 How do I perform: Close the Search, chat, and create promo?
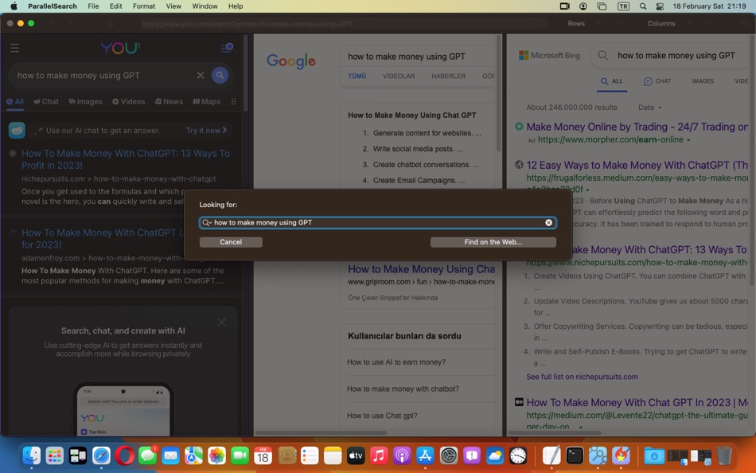pyautogui.click(x=221, y=322)
